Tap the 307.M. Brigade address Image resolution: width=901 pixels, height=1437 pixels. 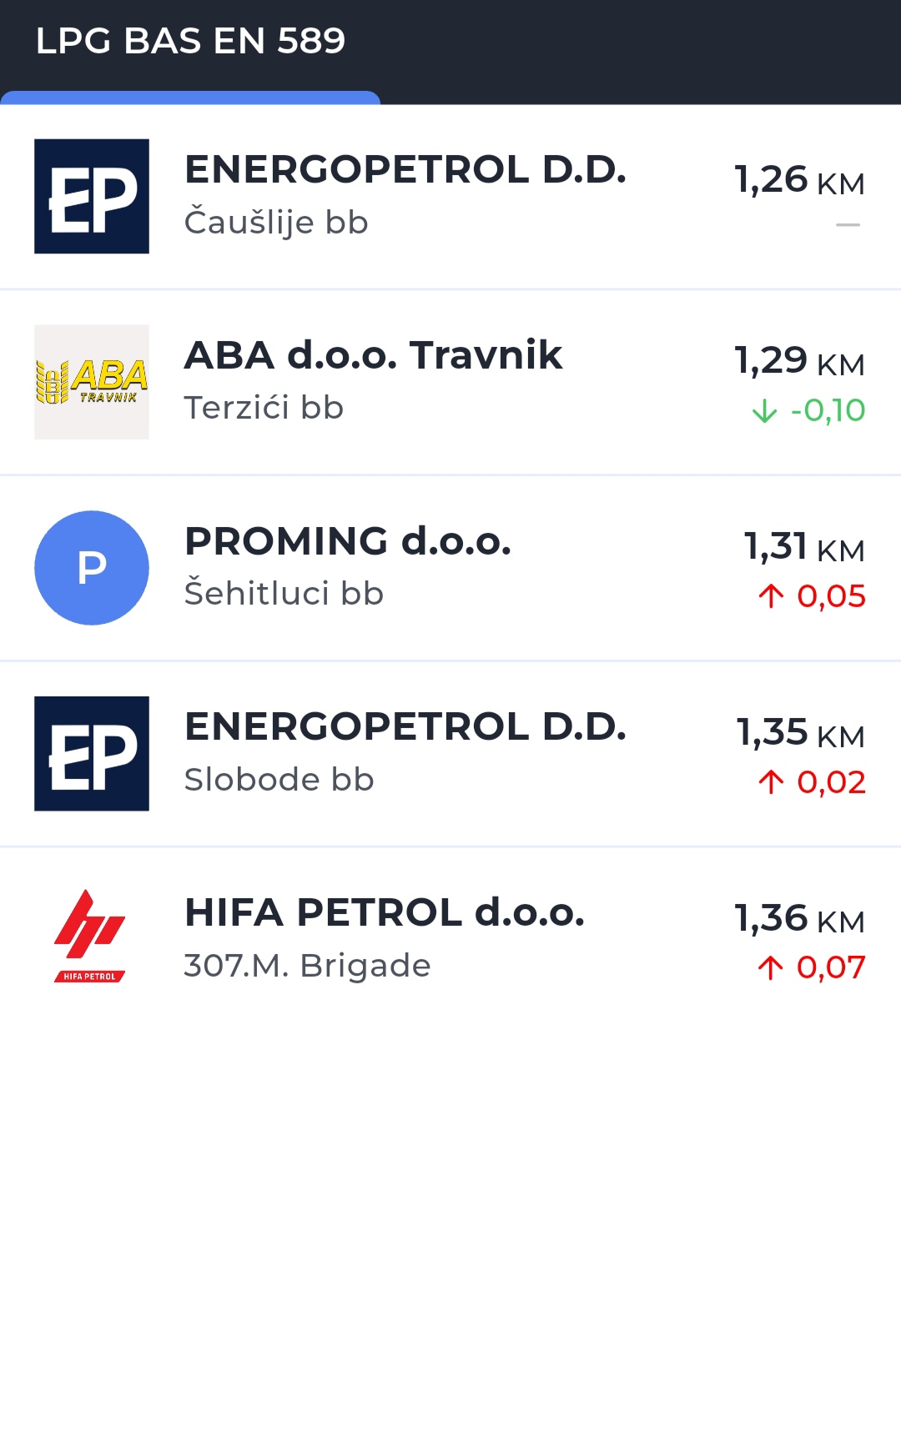click(307, 966)
